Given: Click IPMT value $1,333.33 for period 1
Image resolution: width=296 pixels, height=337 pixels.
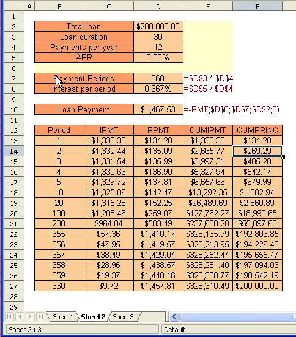Looking at the screenshot, I should [x=109, y=140].
